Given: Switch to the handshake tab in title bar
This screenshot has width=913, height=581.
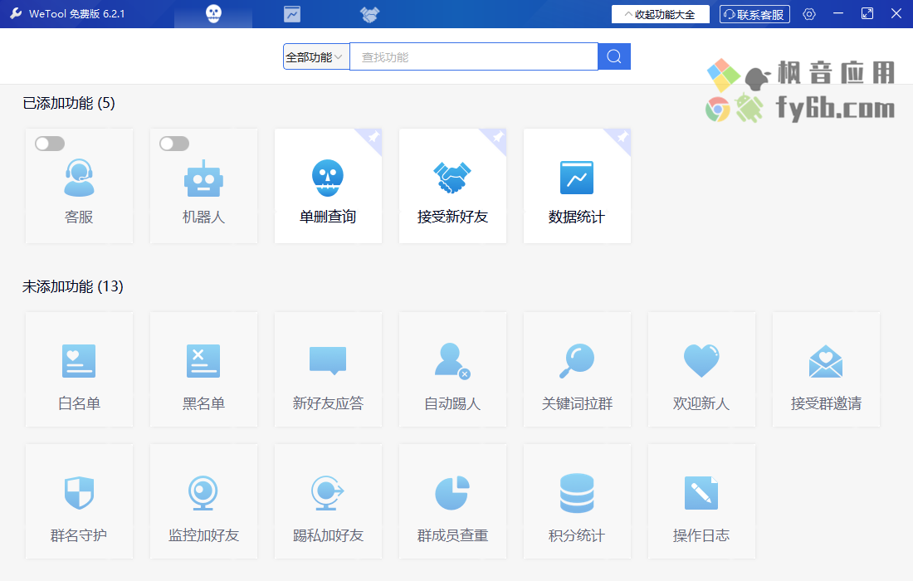Looking at the screenshot, I should 369,14.
